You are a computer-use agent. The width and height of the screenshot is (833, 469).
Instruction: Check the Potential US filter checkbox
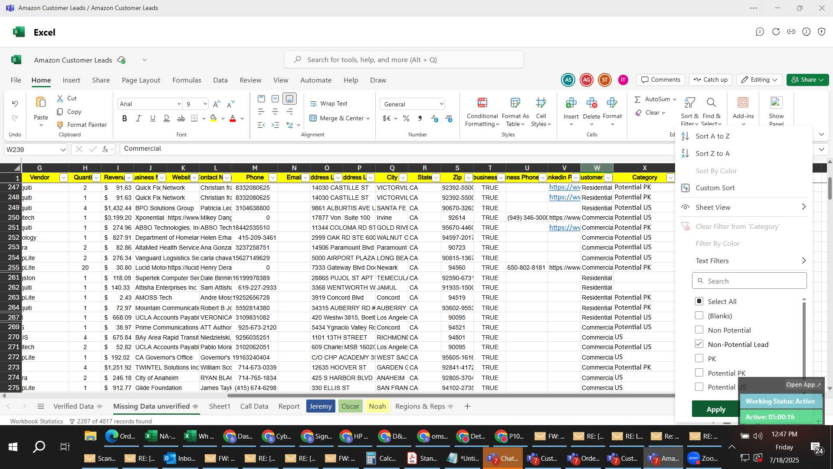pyautogui.click(x=699, y=387)
